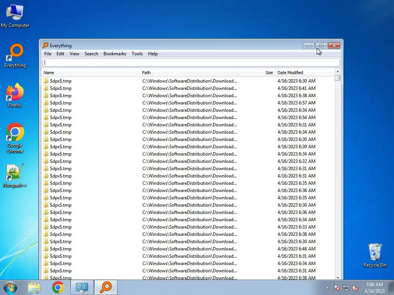Click the taskbar clock showing 7:06 AM
This screenshot has width=394, height=295.
pos(374,288)
